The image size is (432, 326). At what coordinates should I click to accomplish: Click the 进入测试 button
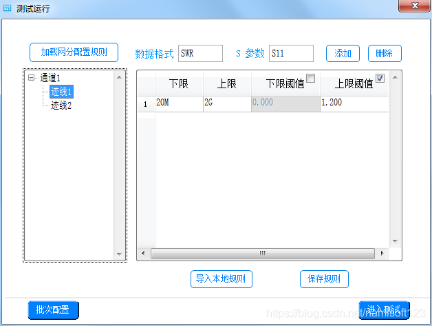(384, 310)
